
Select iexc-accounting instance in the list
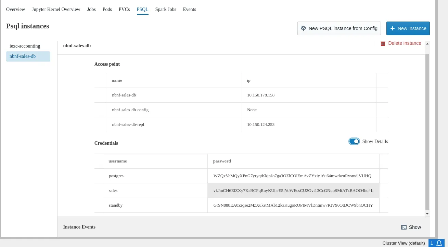tap(28, 46)
